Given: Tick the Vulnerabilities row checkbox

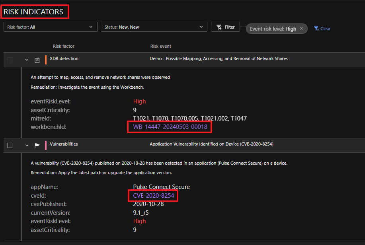Looking at the screenshot, I should pyautogui.click(x=10, y=146).
